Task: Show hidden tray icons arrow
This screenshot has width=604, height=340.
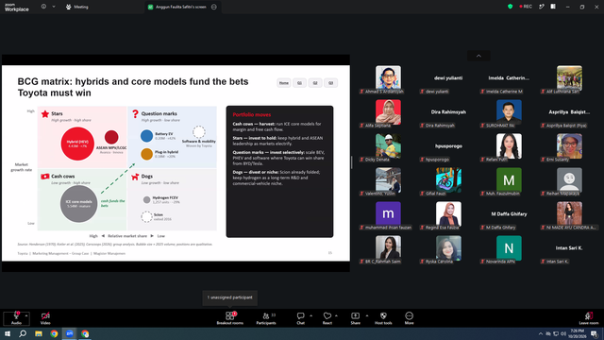Action: [541, 333]
